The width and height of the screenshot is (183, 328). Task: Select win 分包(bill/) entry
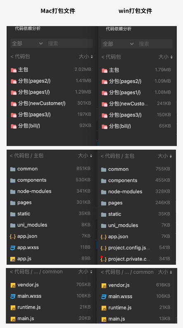(x=137, y=126)
